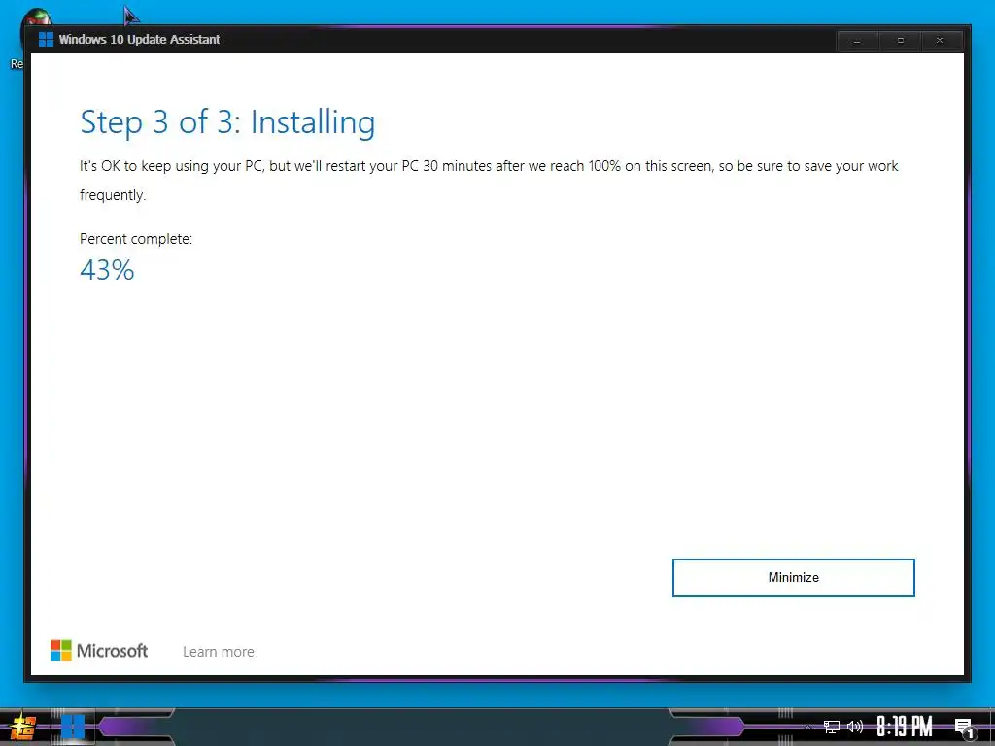Click the 8:19 PM taskbar clock
This screenshot has width=995, height=746.
(905, 727)
